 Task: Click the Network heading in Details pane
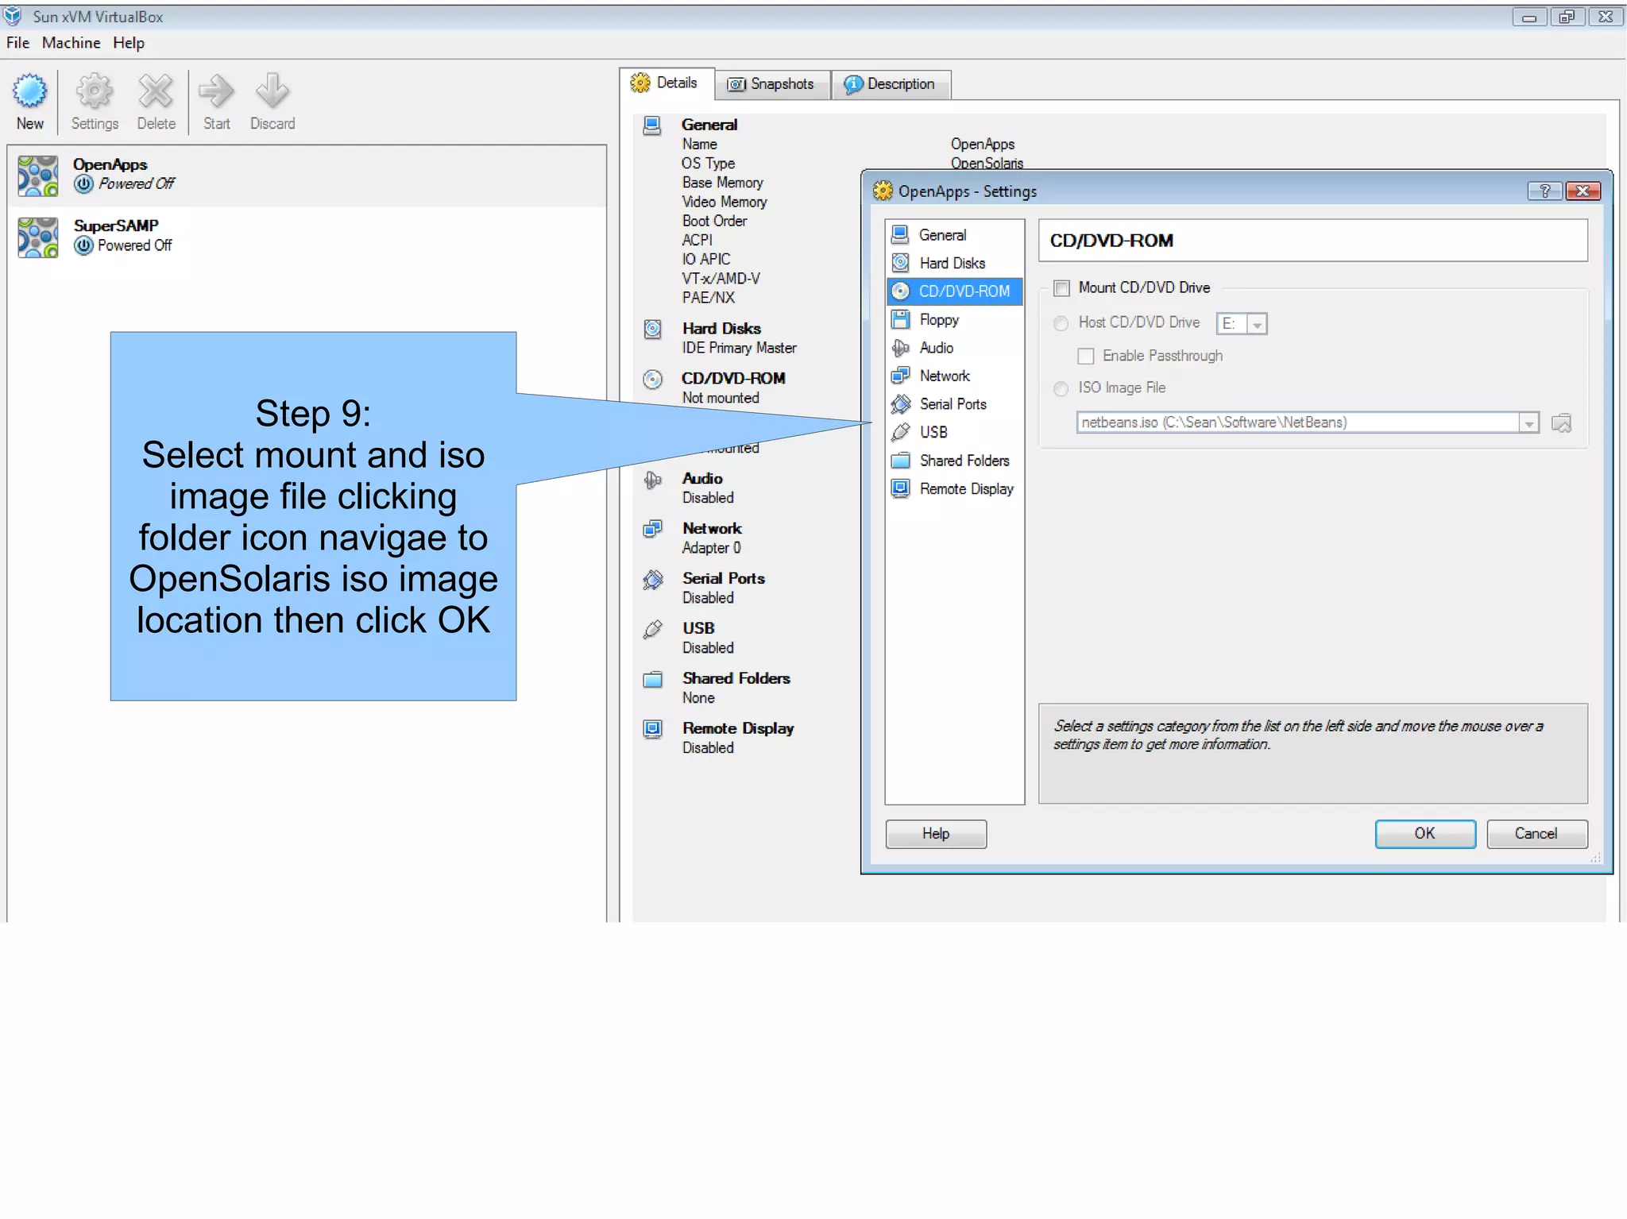[712, 529]
